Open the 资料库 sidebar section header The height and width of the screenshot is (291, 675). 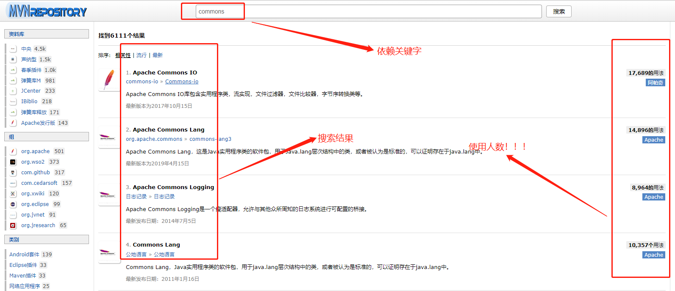pyautogui.click(x=47, y=34)
